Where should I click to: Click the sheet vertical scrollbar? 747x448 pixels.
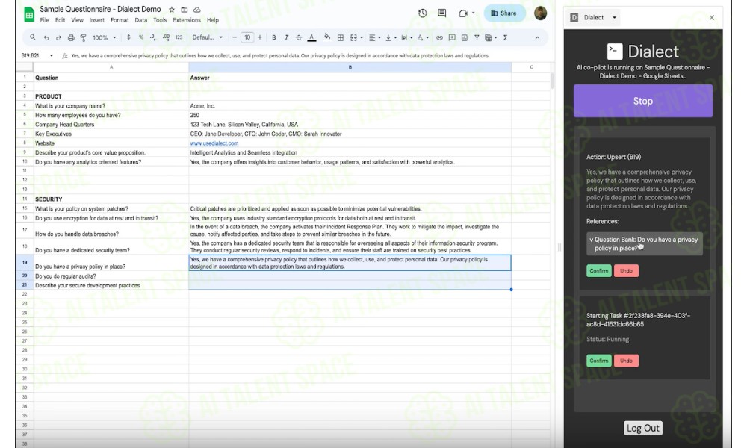552,81
